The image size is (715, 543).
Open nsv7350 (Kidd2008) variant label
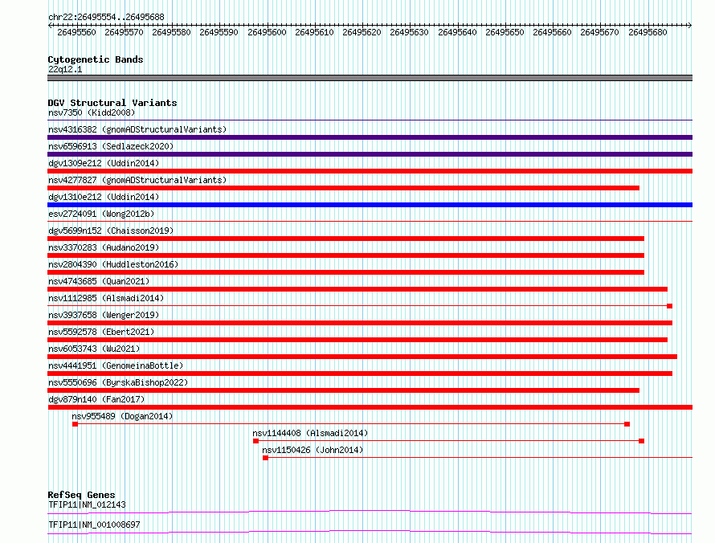92,112
